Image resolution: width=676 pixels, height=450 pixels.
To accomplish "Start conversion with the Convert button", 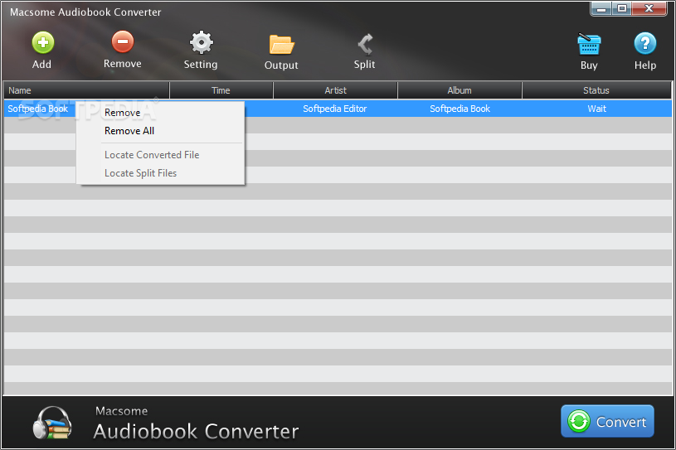I will point(607,421).
